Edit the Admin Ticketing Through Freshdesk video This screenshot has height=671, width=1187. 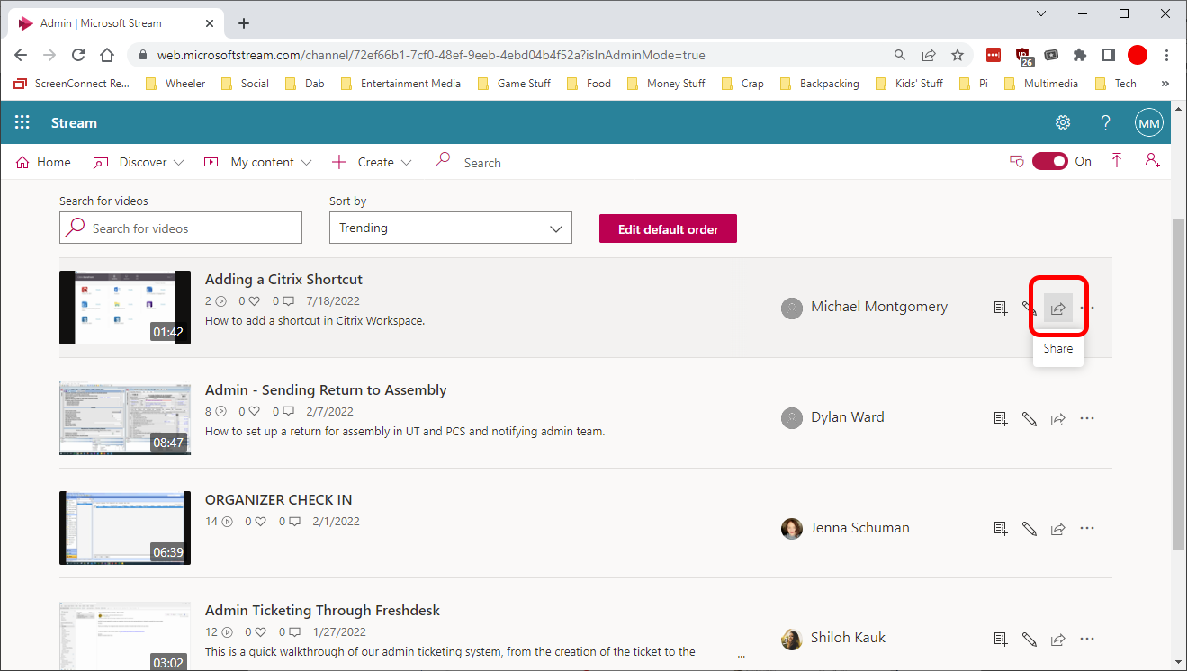[1030, 640]
